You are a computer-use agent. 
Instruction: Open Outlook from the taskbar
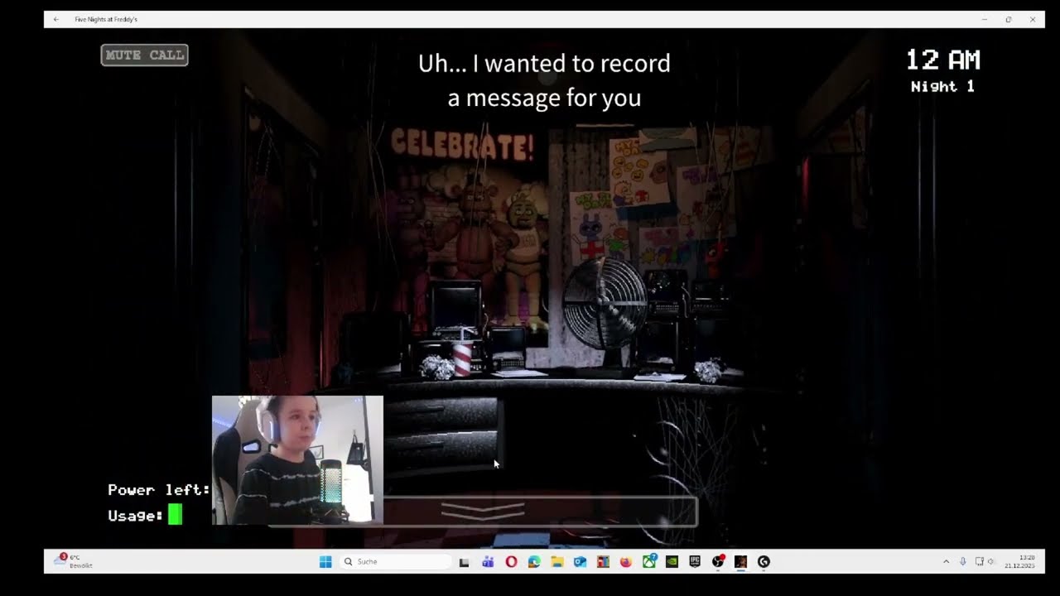tap(580, 562)
